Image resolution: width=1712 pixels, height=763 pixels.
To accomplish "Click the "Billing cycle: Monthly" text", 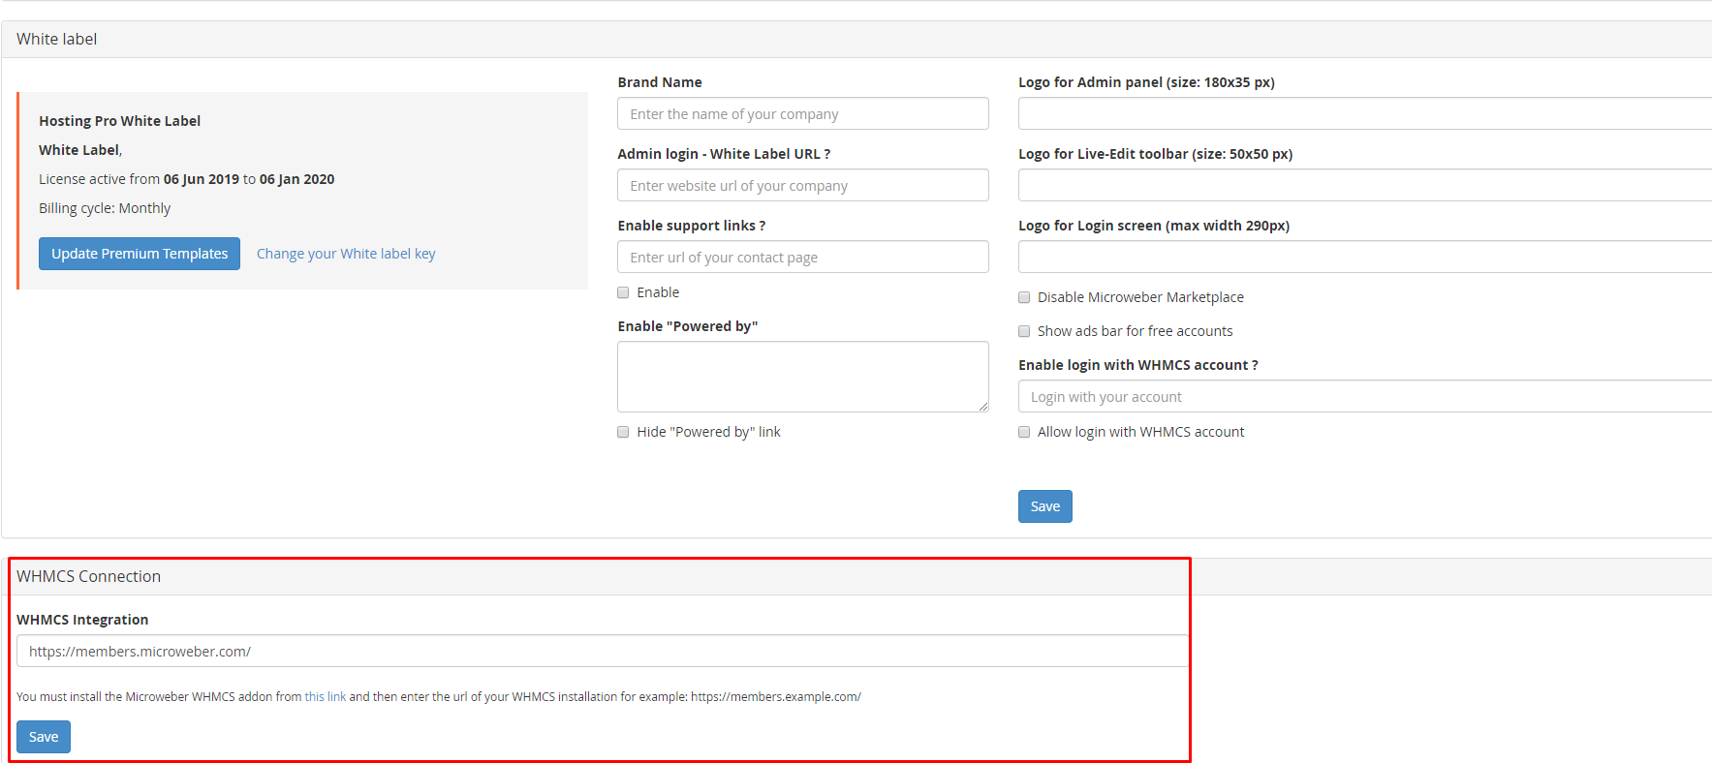I will [x=105, y=208].
